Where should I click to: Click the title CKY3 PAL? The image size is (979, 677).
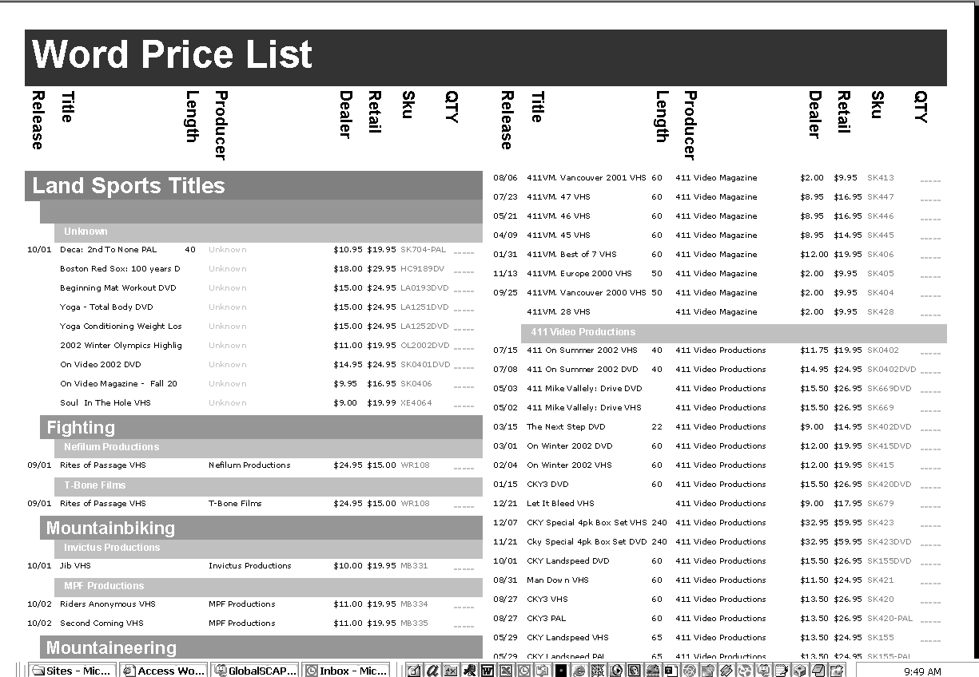click(x=546, y=619)
